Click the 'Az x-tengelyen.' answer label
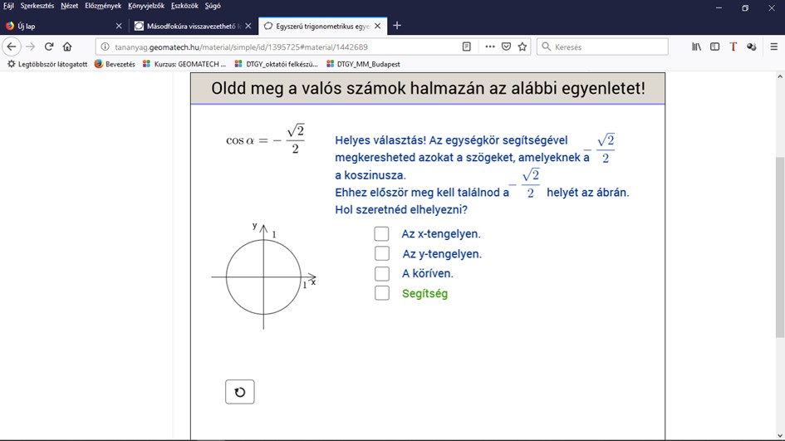This screenshot has height=441, width=785. [441, 233]
